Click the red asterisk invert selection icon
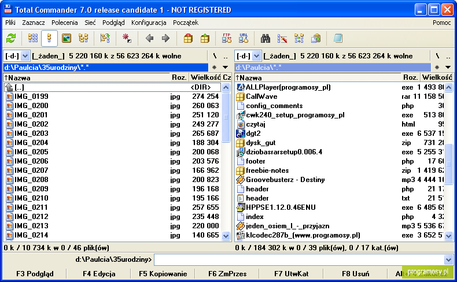457x282 pixels. coord(127,38)
